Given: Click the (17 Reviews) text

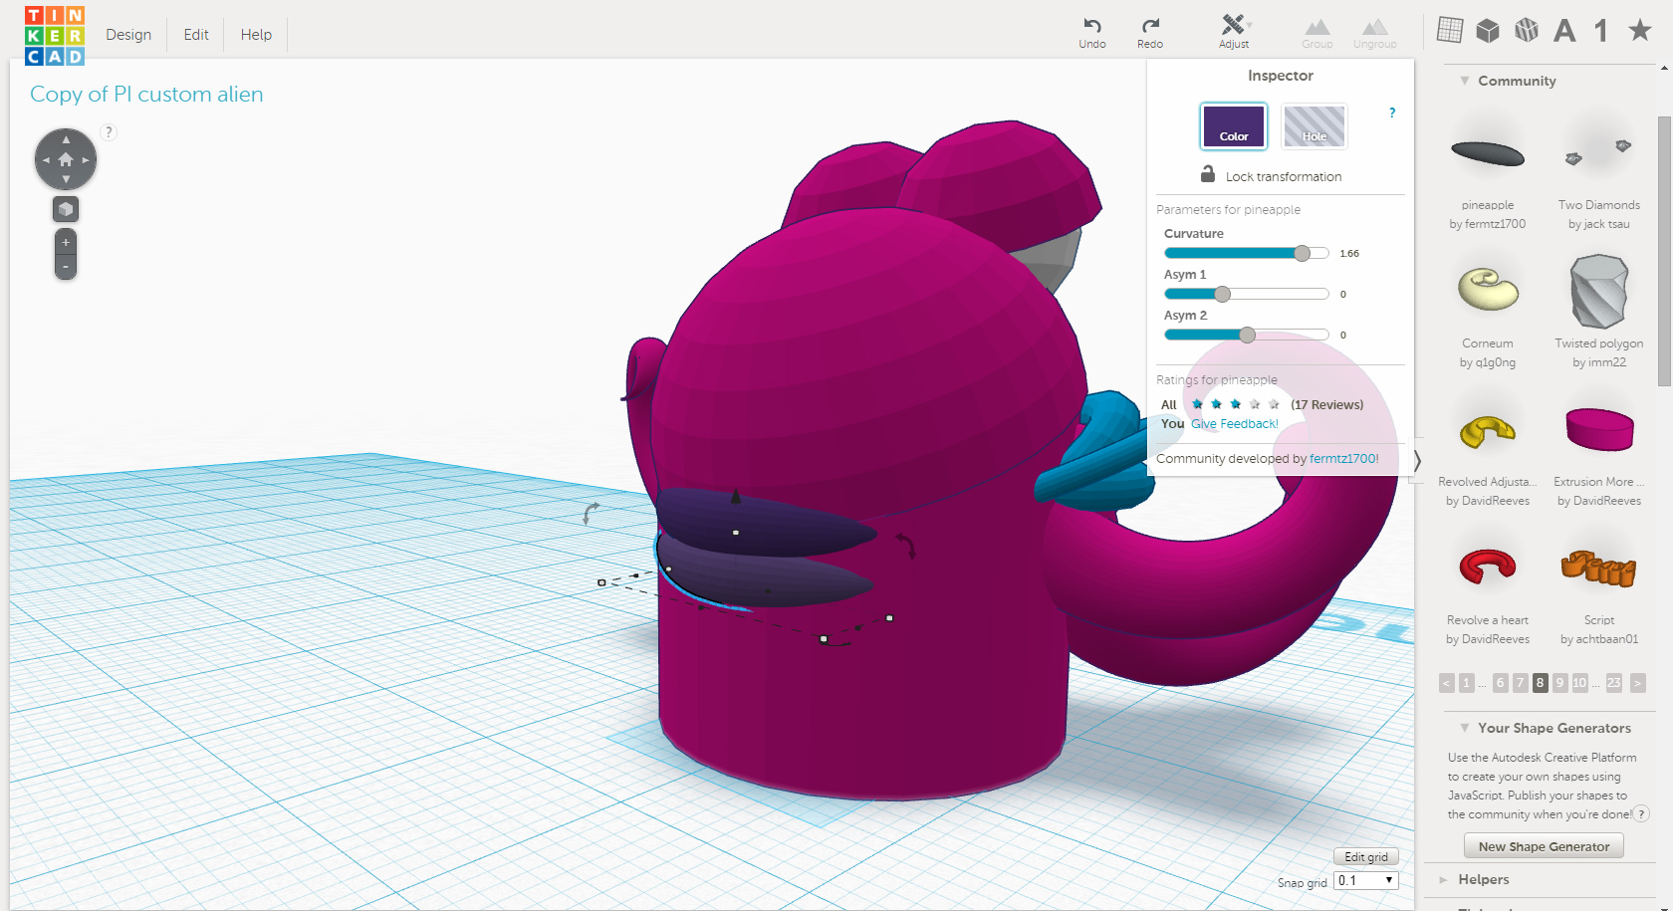Looking at the screenshot, I should 1327,405.
